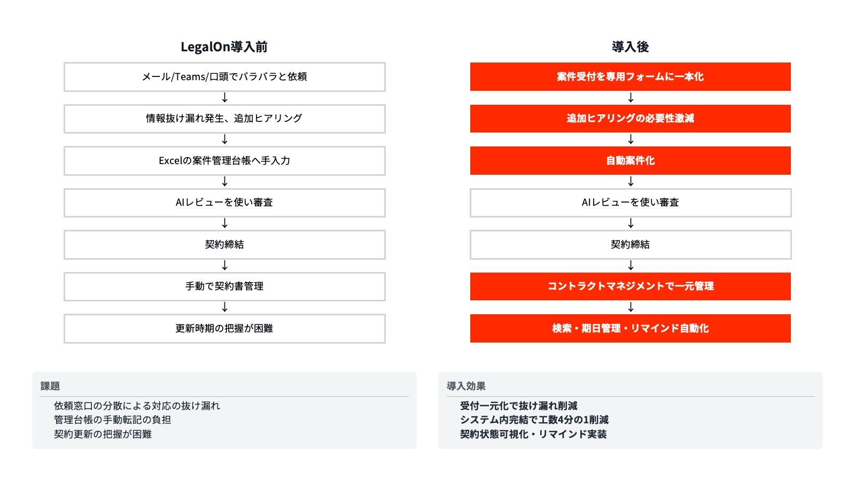This screenshot has height=481, width=855.
Task: Click the arrow below the 追加ヒアリングの必要性激減 box
Action: click(x=631, y=139)
